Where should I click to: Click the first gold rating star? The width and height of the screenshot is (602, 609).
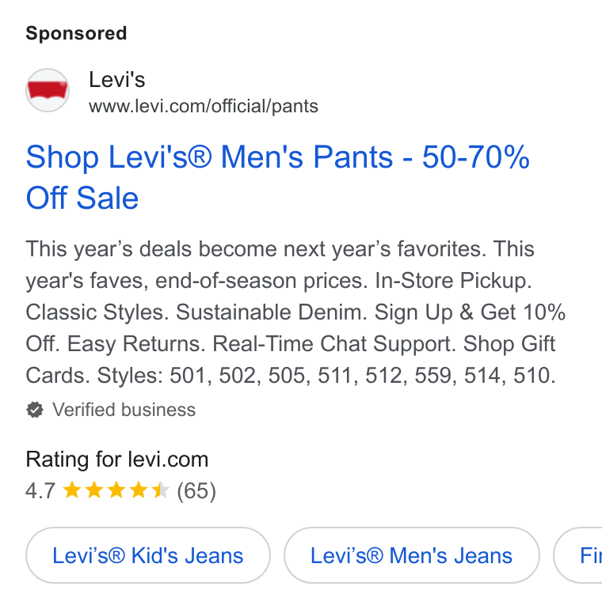(72, 490)
